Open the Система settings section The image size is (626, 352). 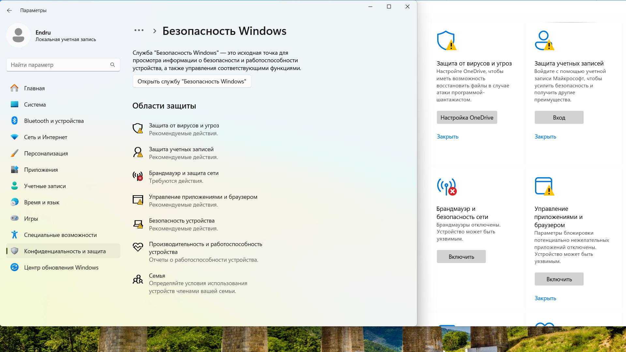point(35,105)
